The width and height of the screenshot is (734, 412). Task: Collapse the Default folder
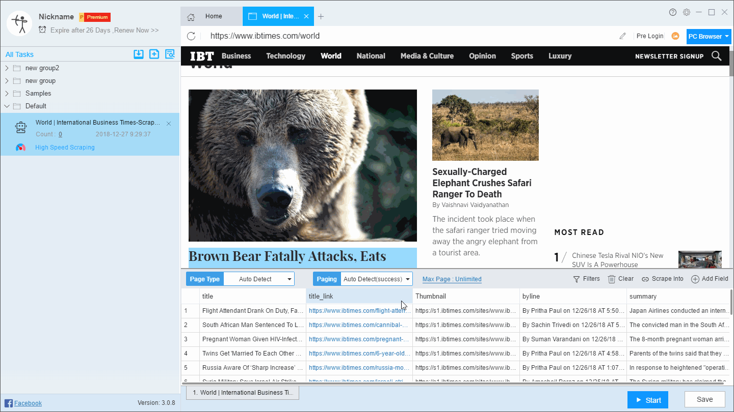point(7,106)
